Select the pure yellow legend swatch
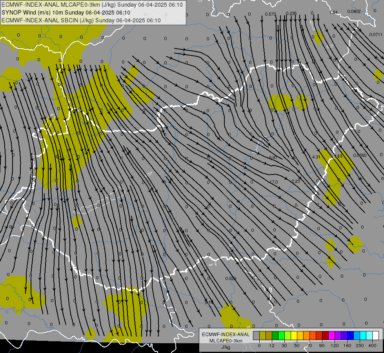Viewport: 384px width, 353px height. click(294, 335)
